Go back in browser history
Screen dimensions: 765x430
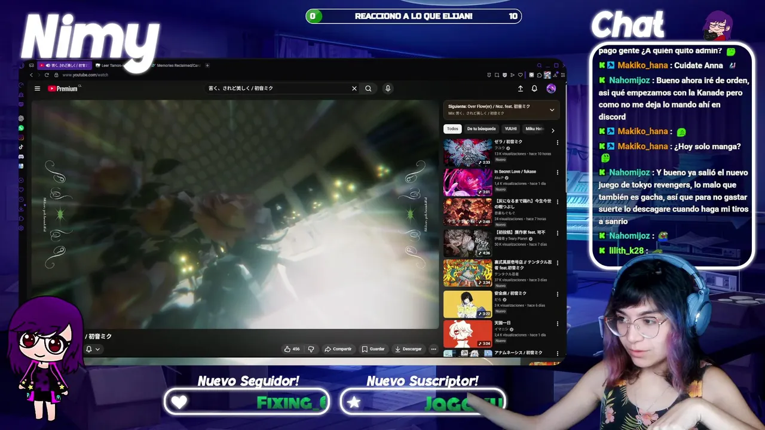point(31,75)
